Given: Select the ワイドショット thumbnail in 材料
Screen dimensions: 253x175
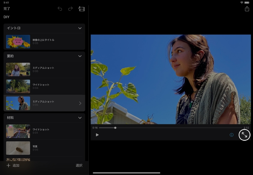Looking at the screenshot, I should (x=18, y=131).
